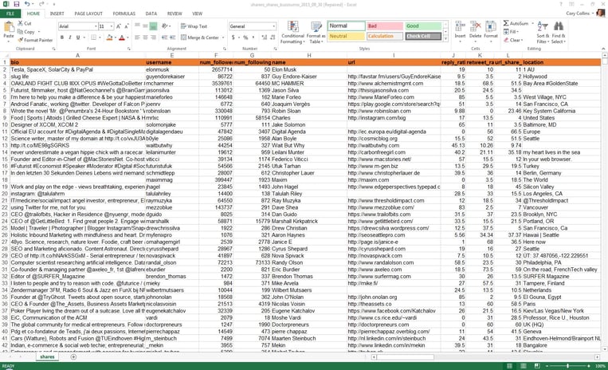608x370 pixels.
Task: Select Top Align icon
Action: 137,26
